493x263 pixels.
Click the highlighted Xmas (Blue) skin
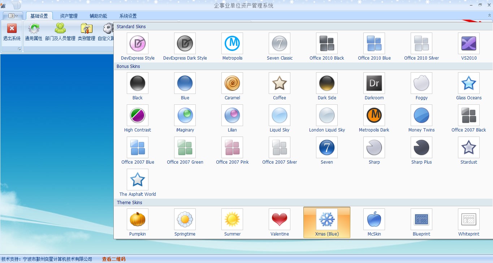(327, 223)
